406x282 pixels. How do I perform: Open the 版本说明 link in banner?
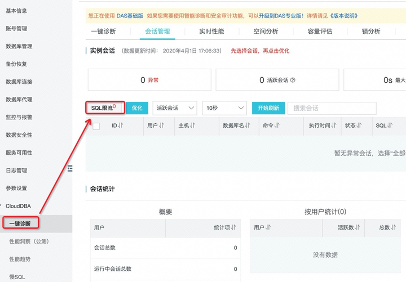(343, 16)
